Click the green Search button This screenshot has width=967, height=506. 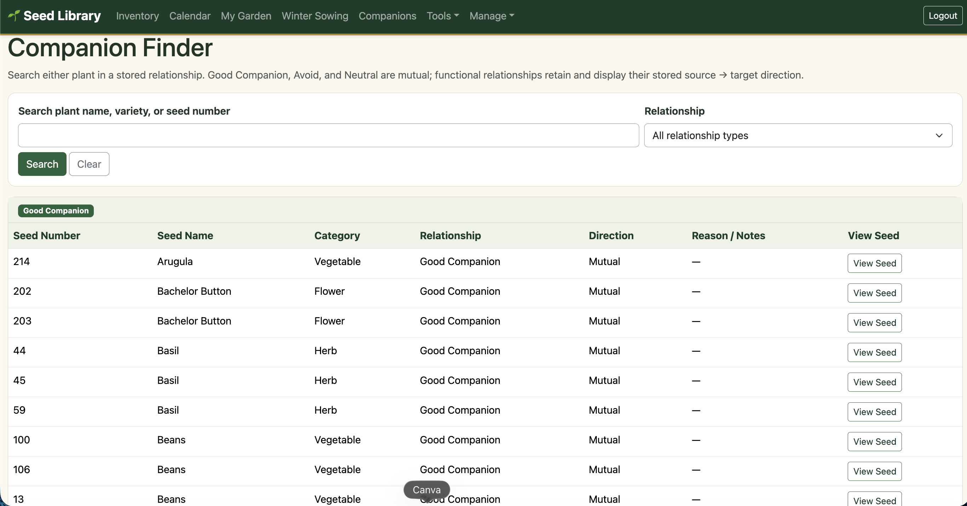(x=42, y=164)
